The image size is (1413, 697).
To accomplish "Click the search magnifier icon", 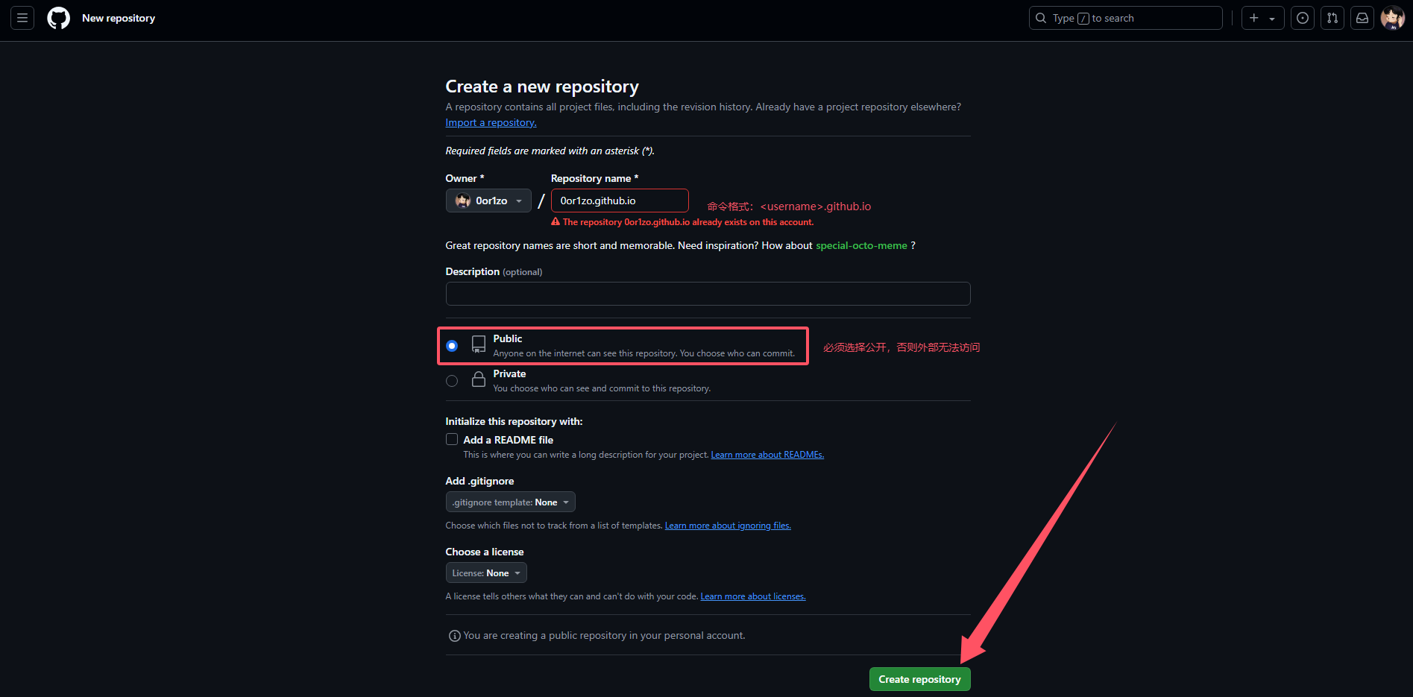I will tap(1041, 18).
